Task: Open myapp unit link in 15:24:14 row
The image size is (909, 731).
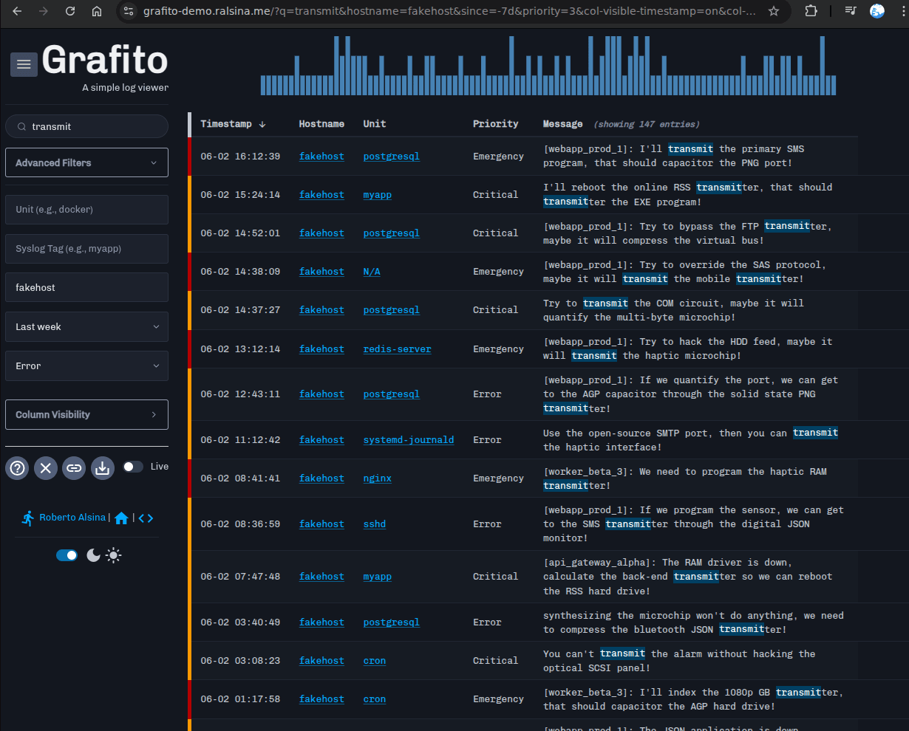Action: click(378, 195)
